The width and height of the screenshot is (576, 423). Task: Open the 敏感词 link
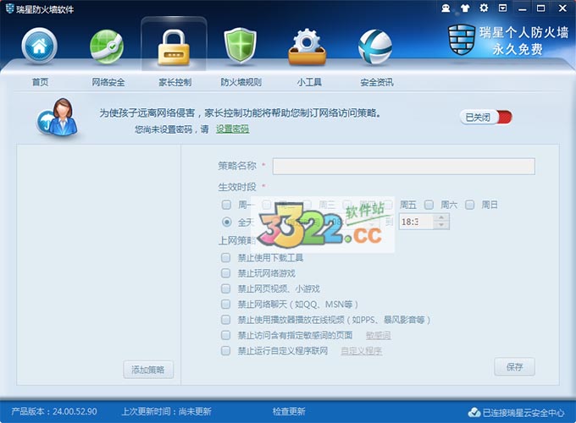point(379,335)
